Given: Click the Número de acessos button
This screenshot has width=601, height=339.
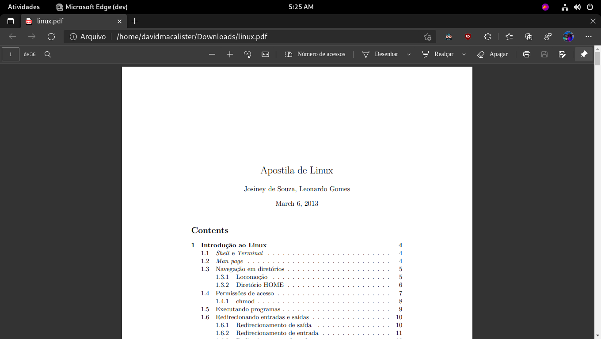Looking at the screenshot, I should point(315,54).
